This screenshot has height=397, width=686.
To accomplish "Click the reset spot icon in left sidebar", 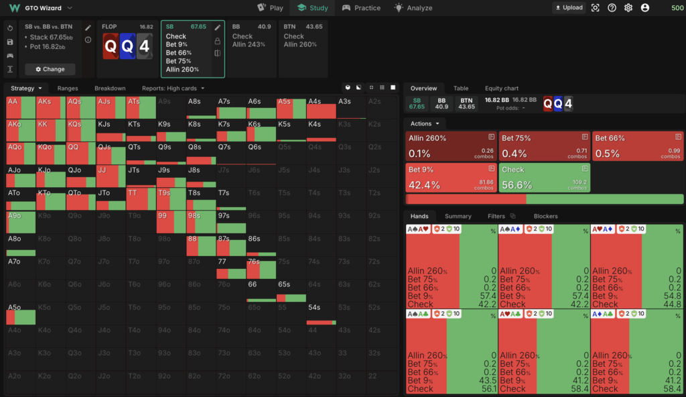I will pos(10,29).
